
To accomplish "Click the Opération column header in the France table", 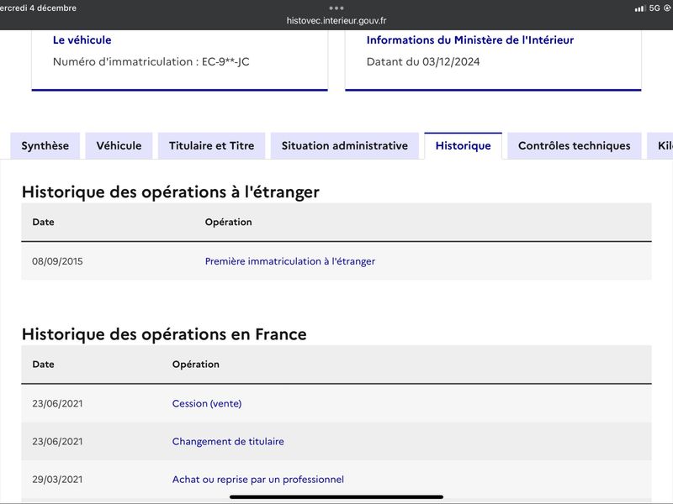I will pos(196,365).
